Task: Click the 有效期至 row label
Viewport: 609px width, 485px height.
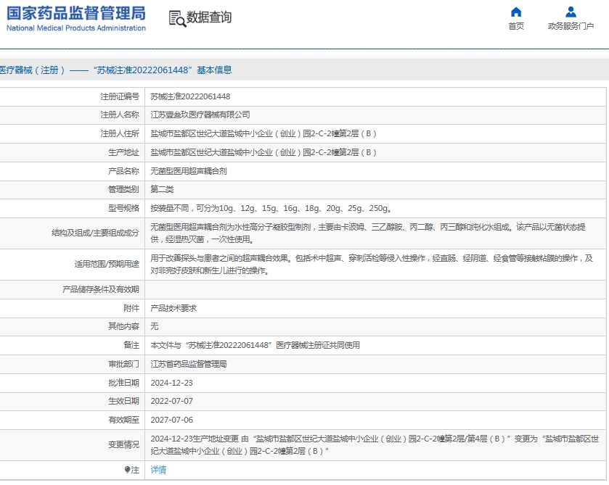Action: pyautogui.click(x=123, y=420)
